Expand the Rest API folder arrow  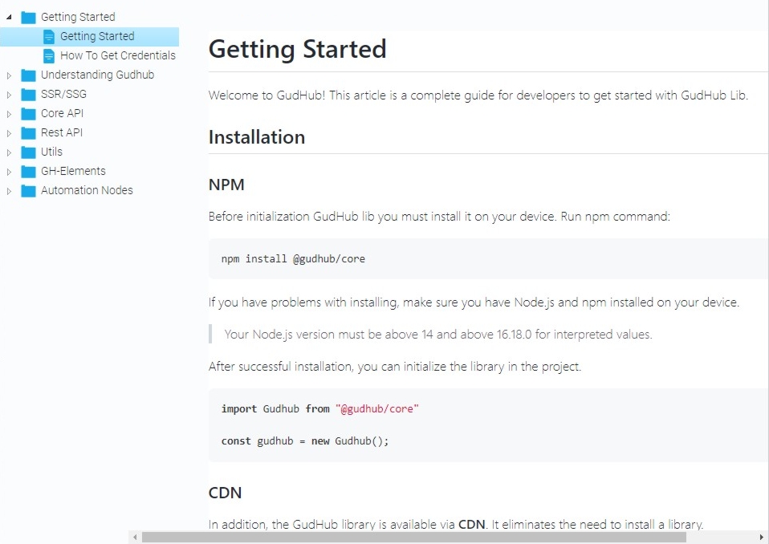pos(9,133)
